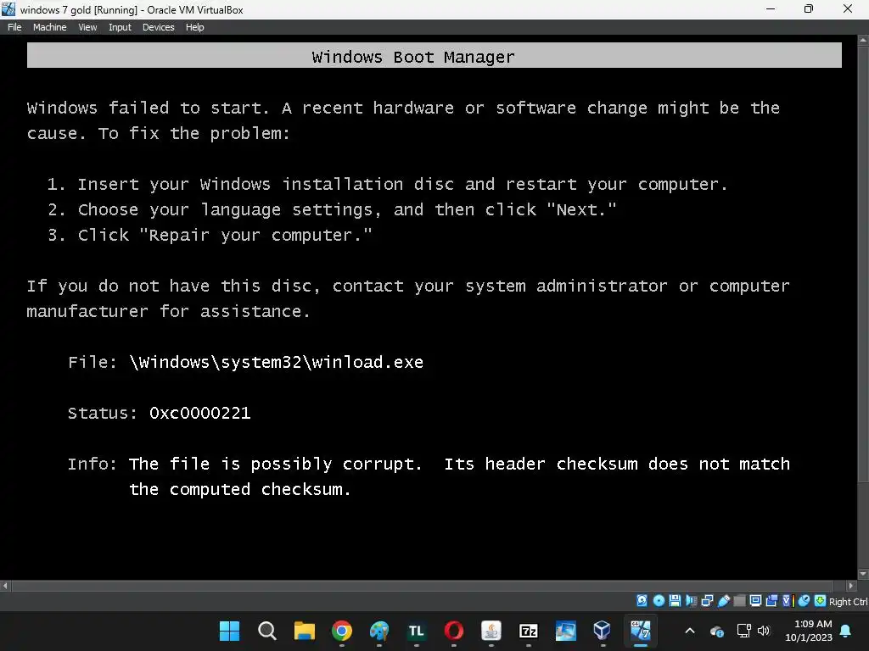Expand the system tray hidden icons chevron
869x651 pixels.
coord(690,631)
